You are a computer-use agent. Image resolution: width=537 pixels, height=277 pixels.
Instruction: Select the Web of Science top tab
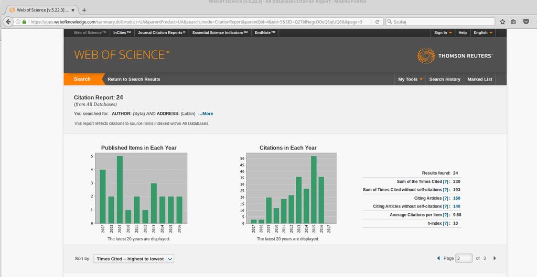click(x=90, y=33)
